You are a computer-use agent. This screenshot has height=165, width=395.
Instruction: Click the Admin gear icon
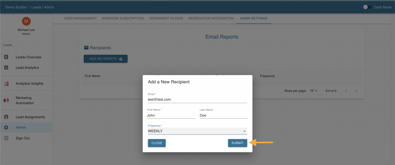[x=6, y=128]
